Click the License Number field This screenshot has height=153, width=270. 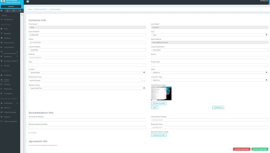(x=87, y=50)
